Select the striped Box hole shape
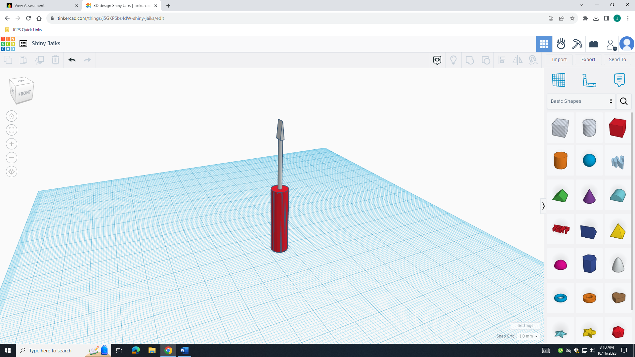The height and width of the screenshot is (357, 635). [560, 128]
